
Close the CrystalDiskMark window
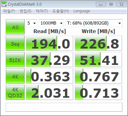coord(121,4)
